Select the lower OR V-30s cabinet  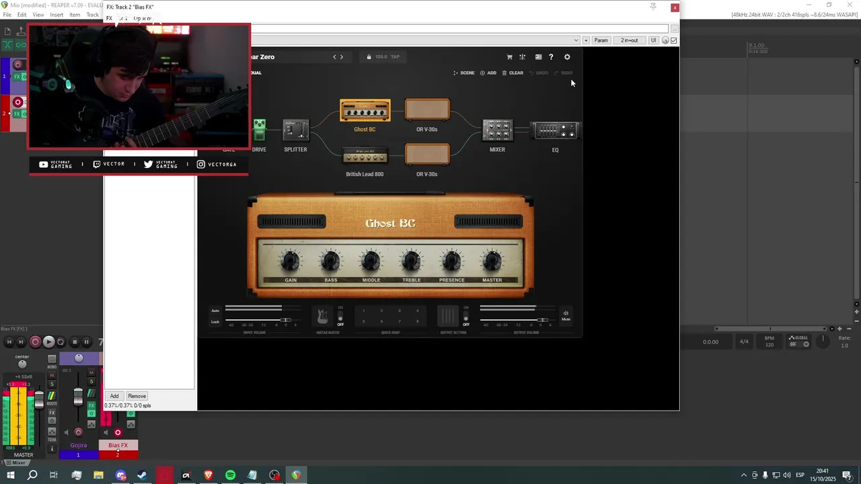point(427,155)
